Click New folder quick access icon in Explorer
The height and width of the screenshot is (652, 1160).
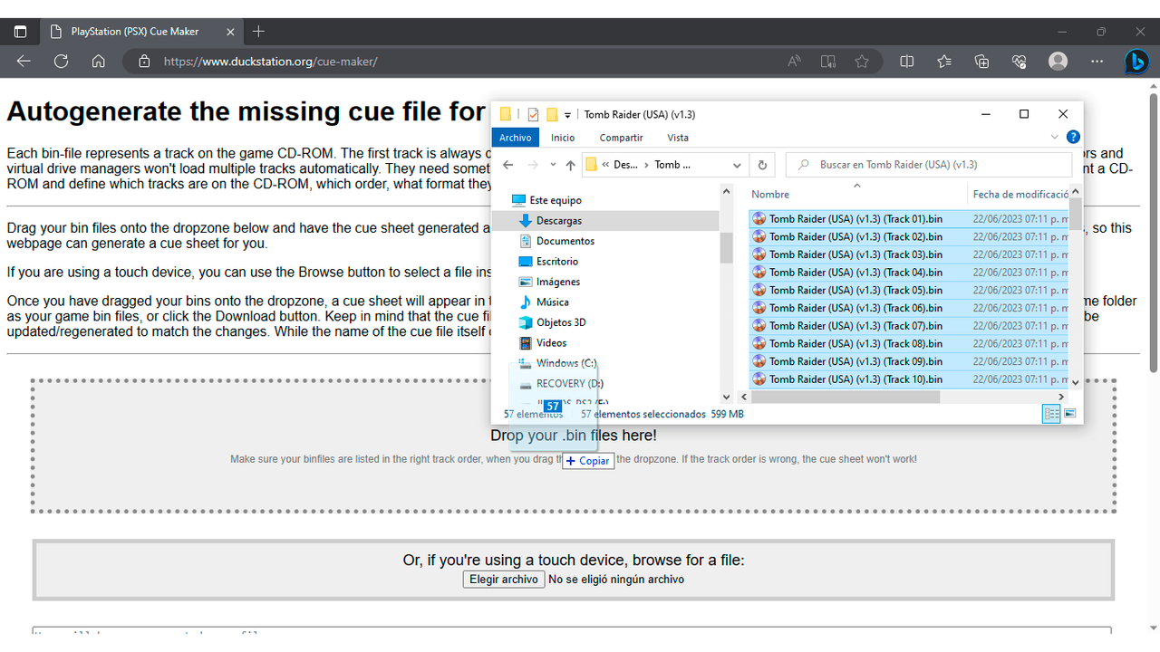[551, 114]
